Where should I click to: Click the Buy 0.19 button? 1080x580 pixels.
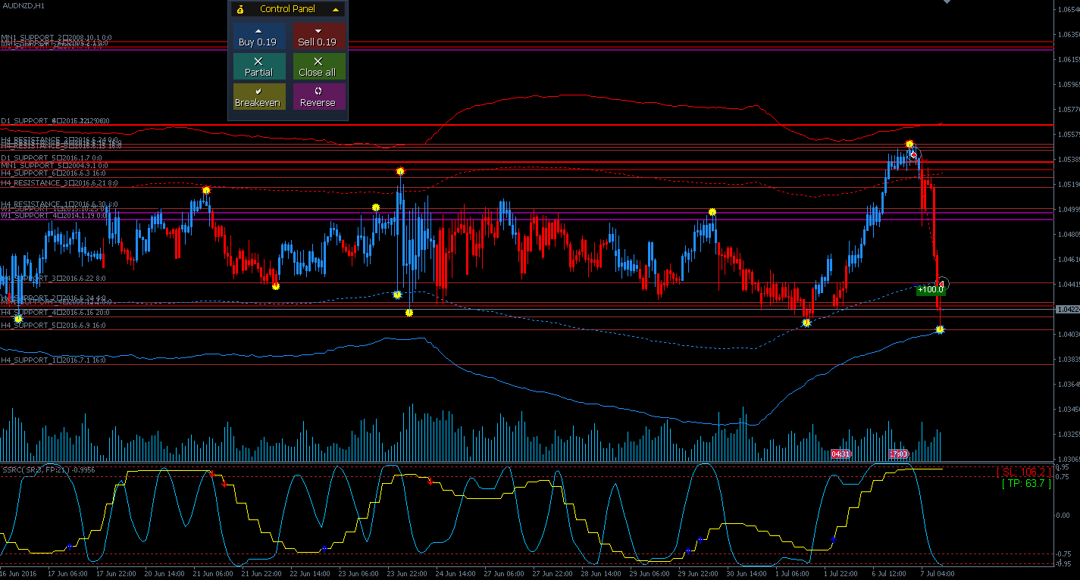[x=258, y=36]
